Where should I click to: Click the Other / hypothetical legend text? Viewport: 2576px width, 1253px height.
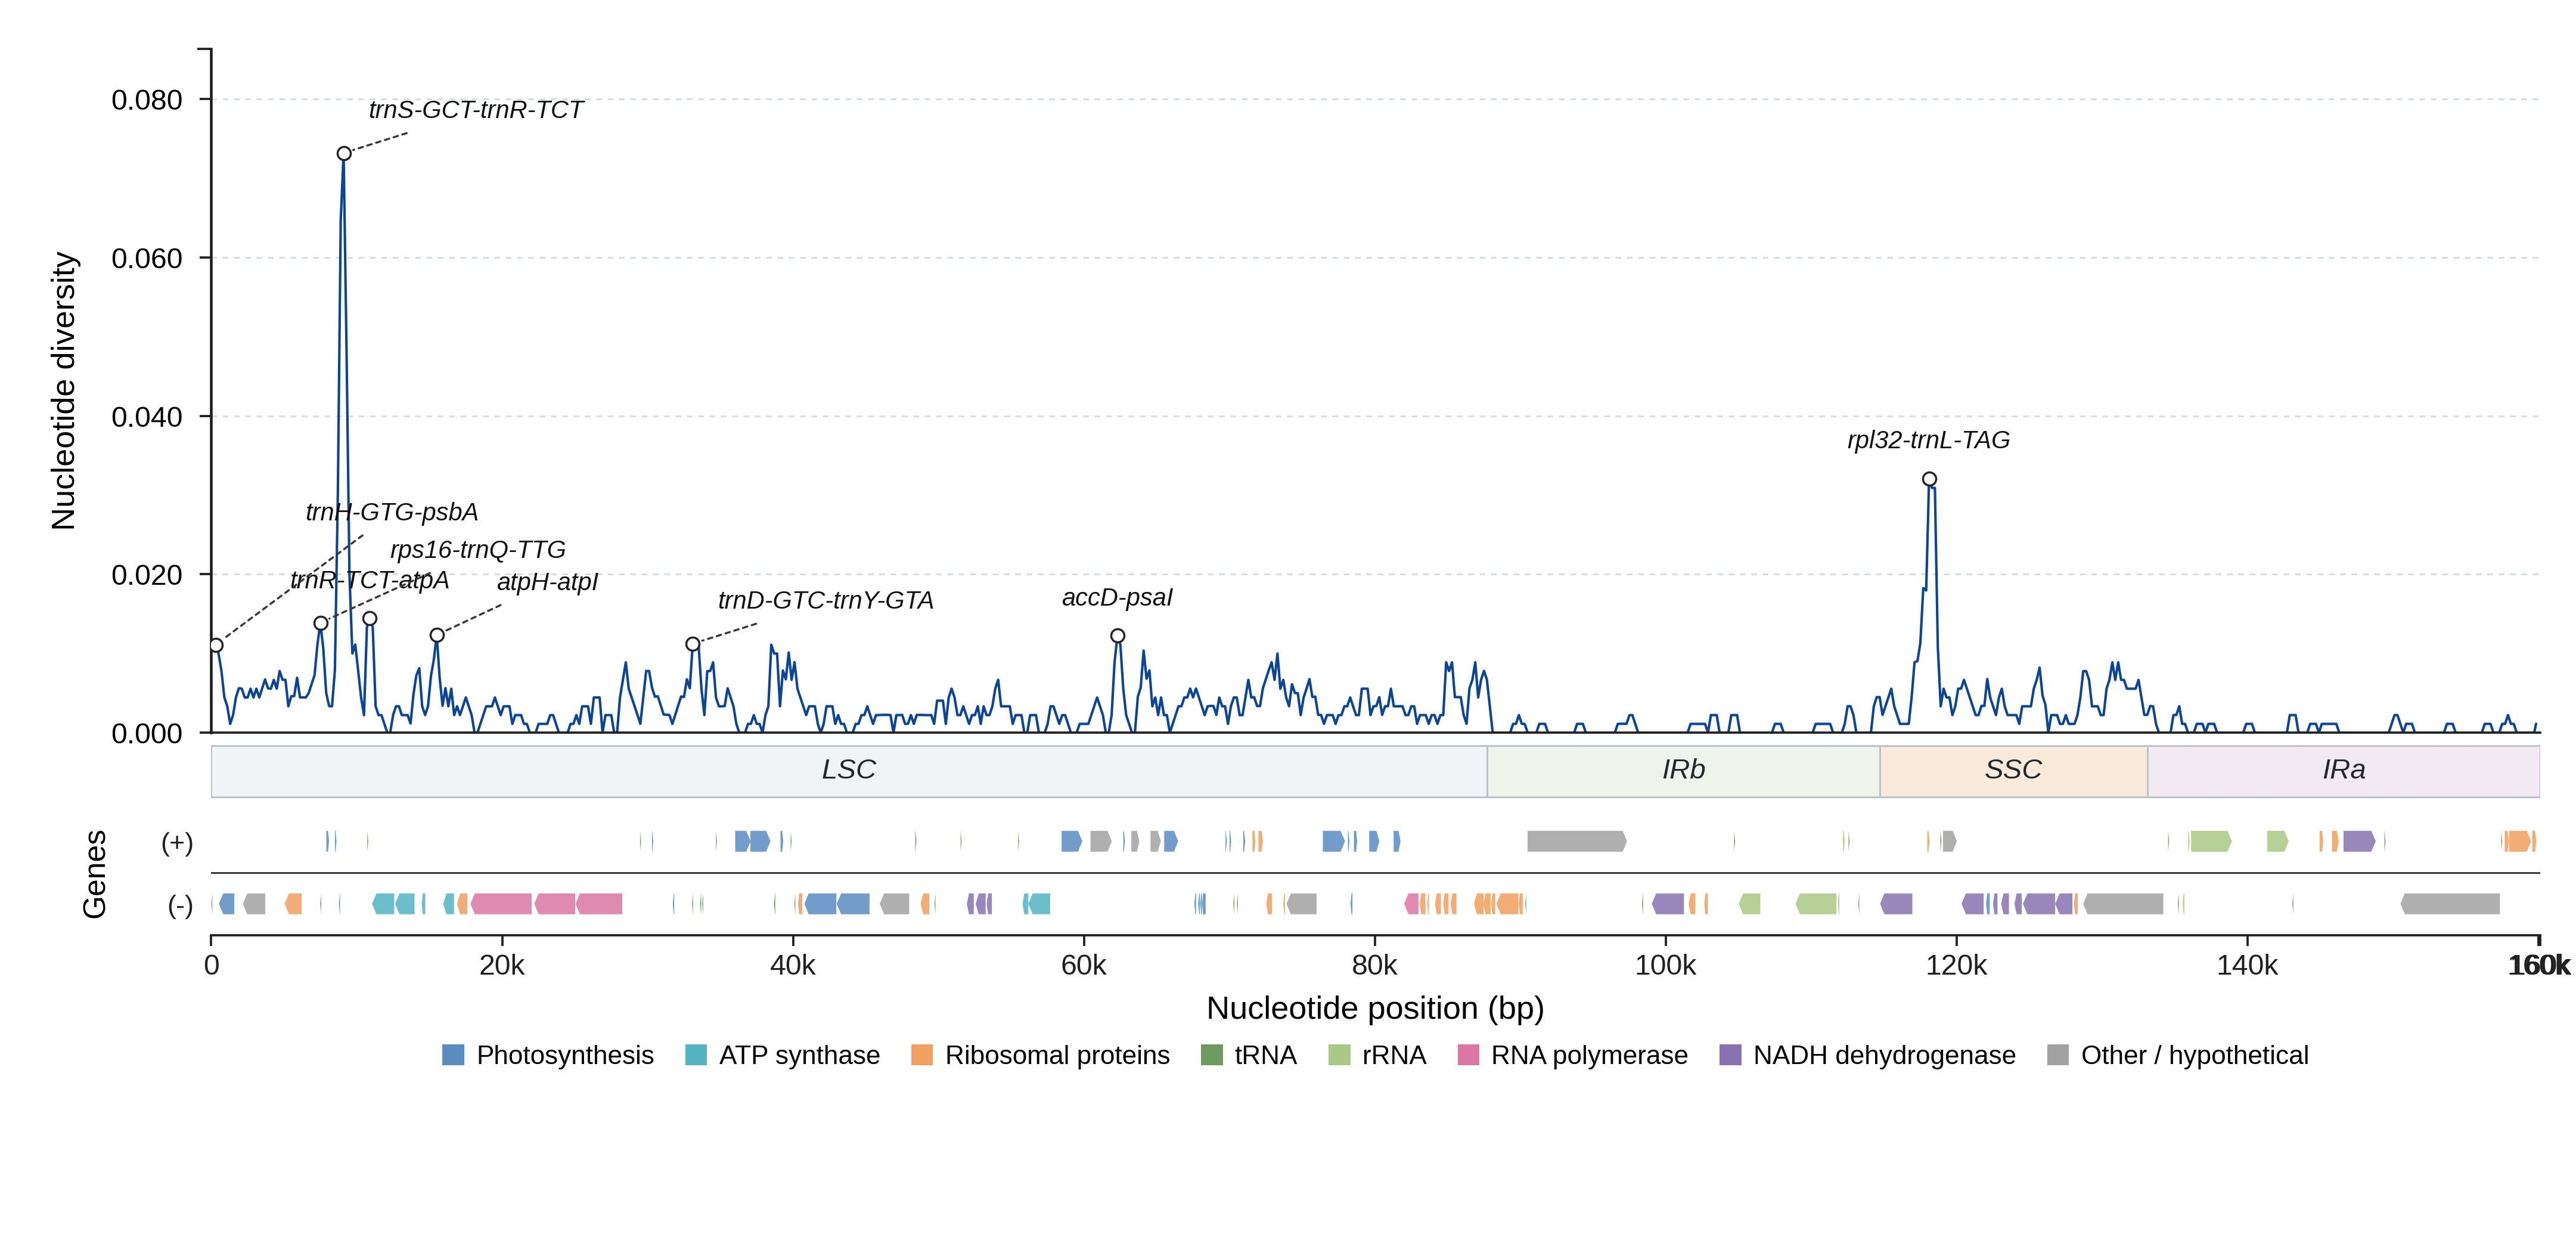click(2195, 1055)
